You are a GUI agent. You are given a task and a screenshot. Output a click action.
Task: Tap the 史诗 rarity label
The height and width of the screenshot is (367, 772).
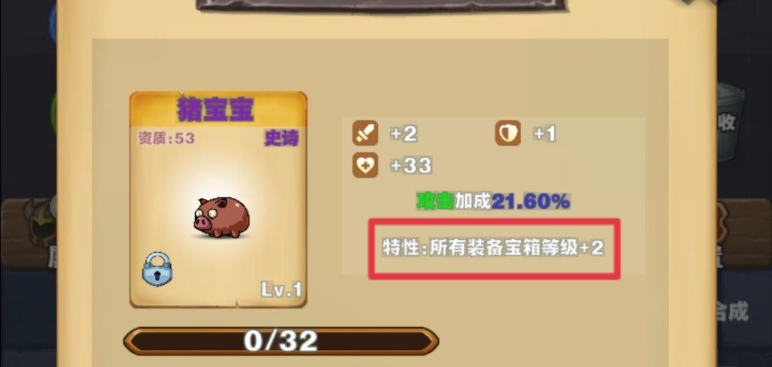pos(281,139)
